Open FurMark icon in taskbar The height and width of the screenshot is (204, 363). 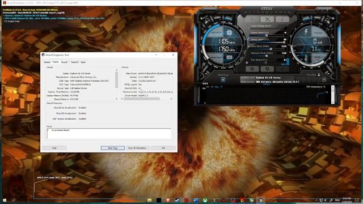click(x=242, y=200)
